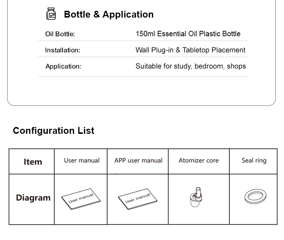Click the Installation label
Screen dimensions: 284x240
coord(63,50)
